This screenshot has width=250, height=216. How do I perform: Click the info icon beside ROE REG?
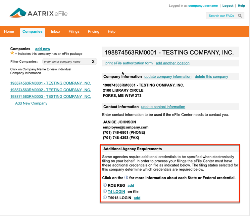click(105, 185)
